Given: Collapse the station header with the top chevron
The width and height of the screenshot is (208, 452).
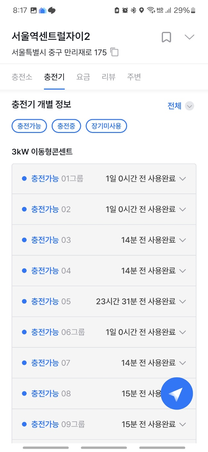Looking at the screenshot, I should pos(189,37).
